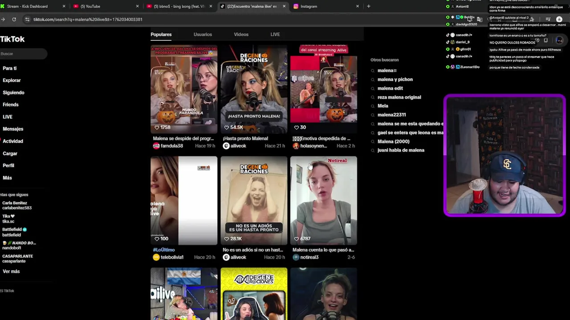Reload the TikTok page
This screenshot has width=570, height=320.
coord(14,19)
